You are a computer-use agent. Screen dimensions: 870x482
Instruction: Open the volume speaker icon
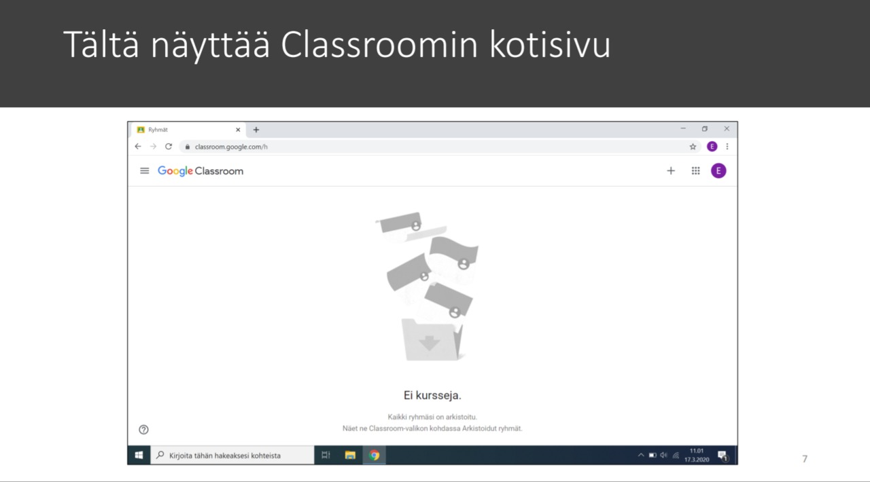click(664, 455)
